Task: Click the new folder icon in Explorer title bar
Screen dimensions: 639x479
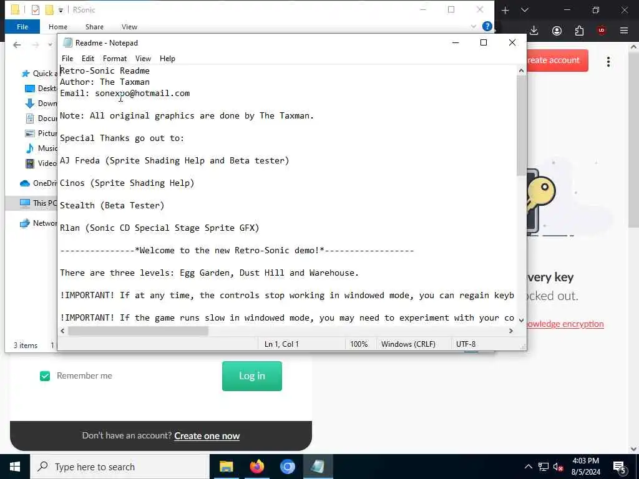Action: pyautogui.click(x=49, y=10)
